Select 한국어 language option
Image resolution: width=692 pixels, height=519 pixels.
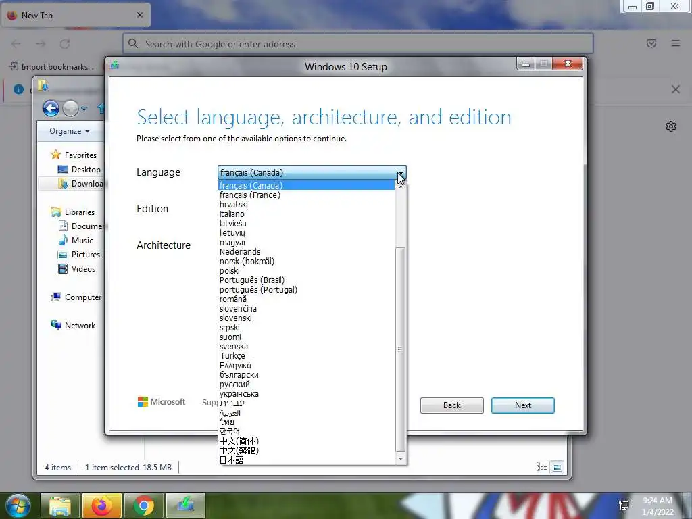tap(307, 431)
